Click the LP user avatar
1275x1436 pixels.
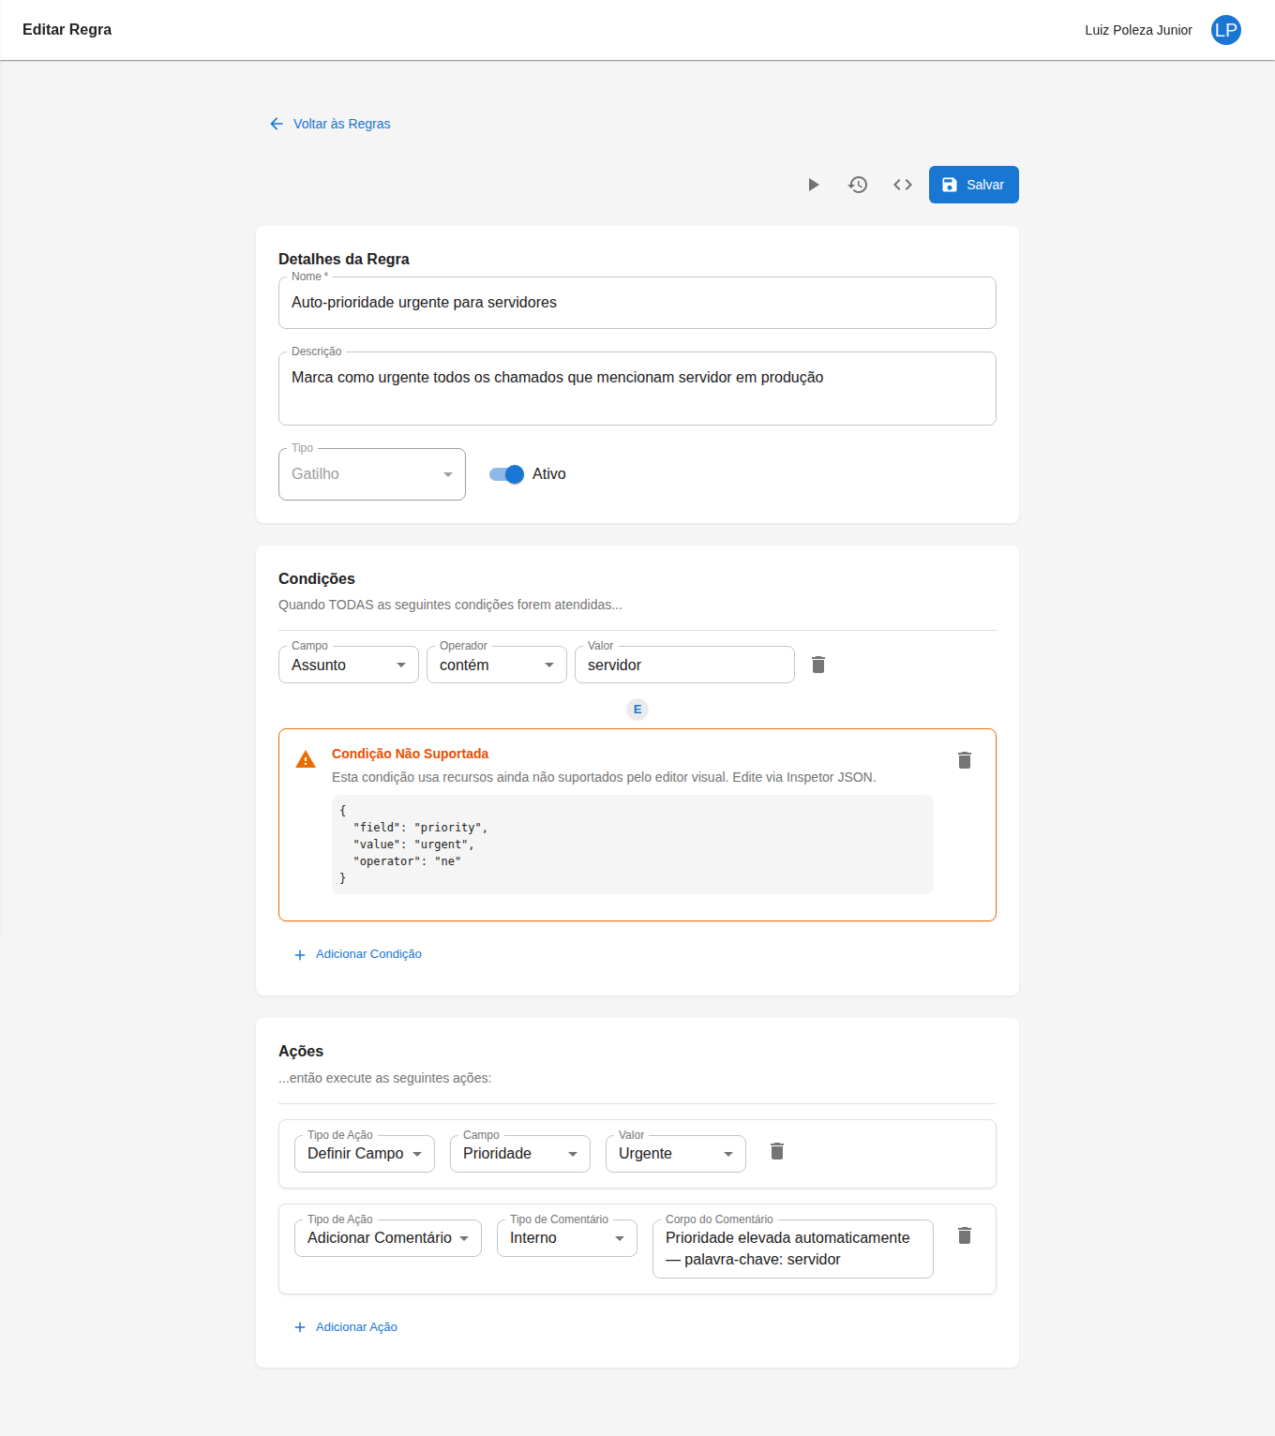[x=1225, y=30]
